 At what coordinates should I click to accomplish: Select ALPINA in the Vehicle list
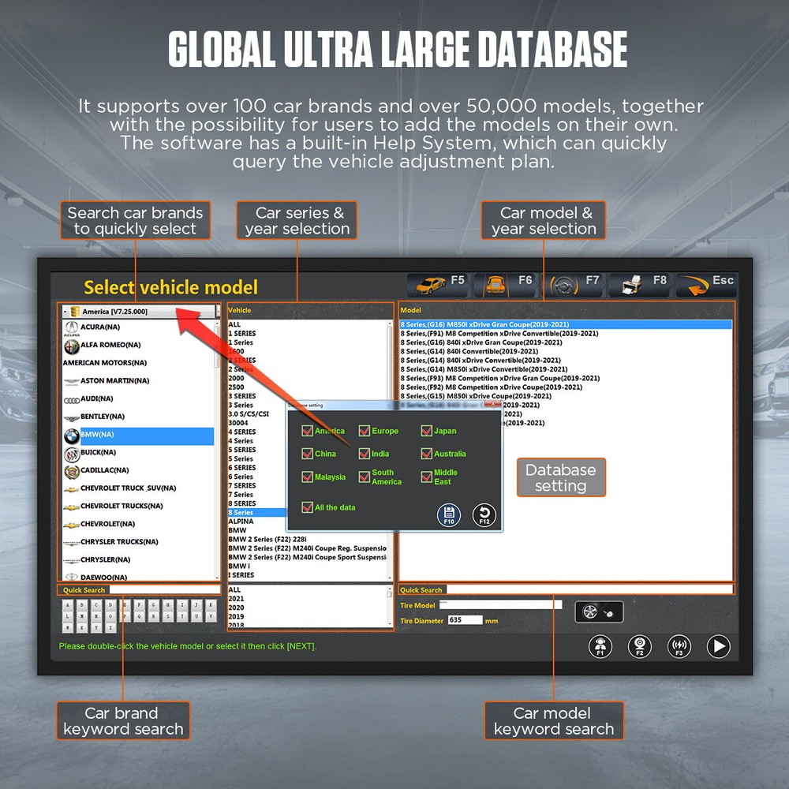pos(241,522)
